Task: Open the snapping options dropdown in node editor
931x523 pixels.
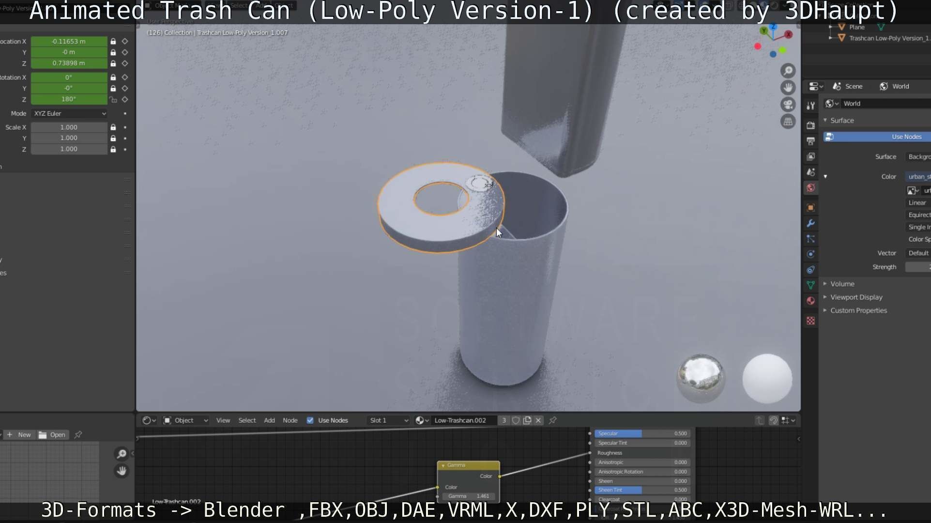Action: [788, 420]
